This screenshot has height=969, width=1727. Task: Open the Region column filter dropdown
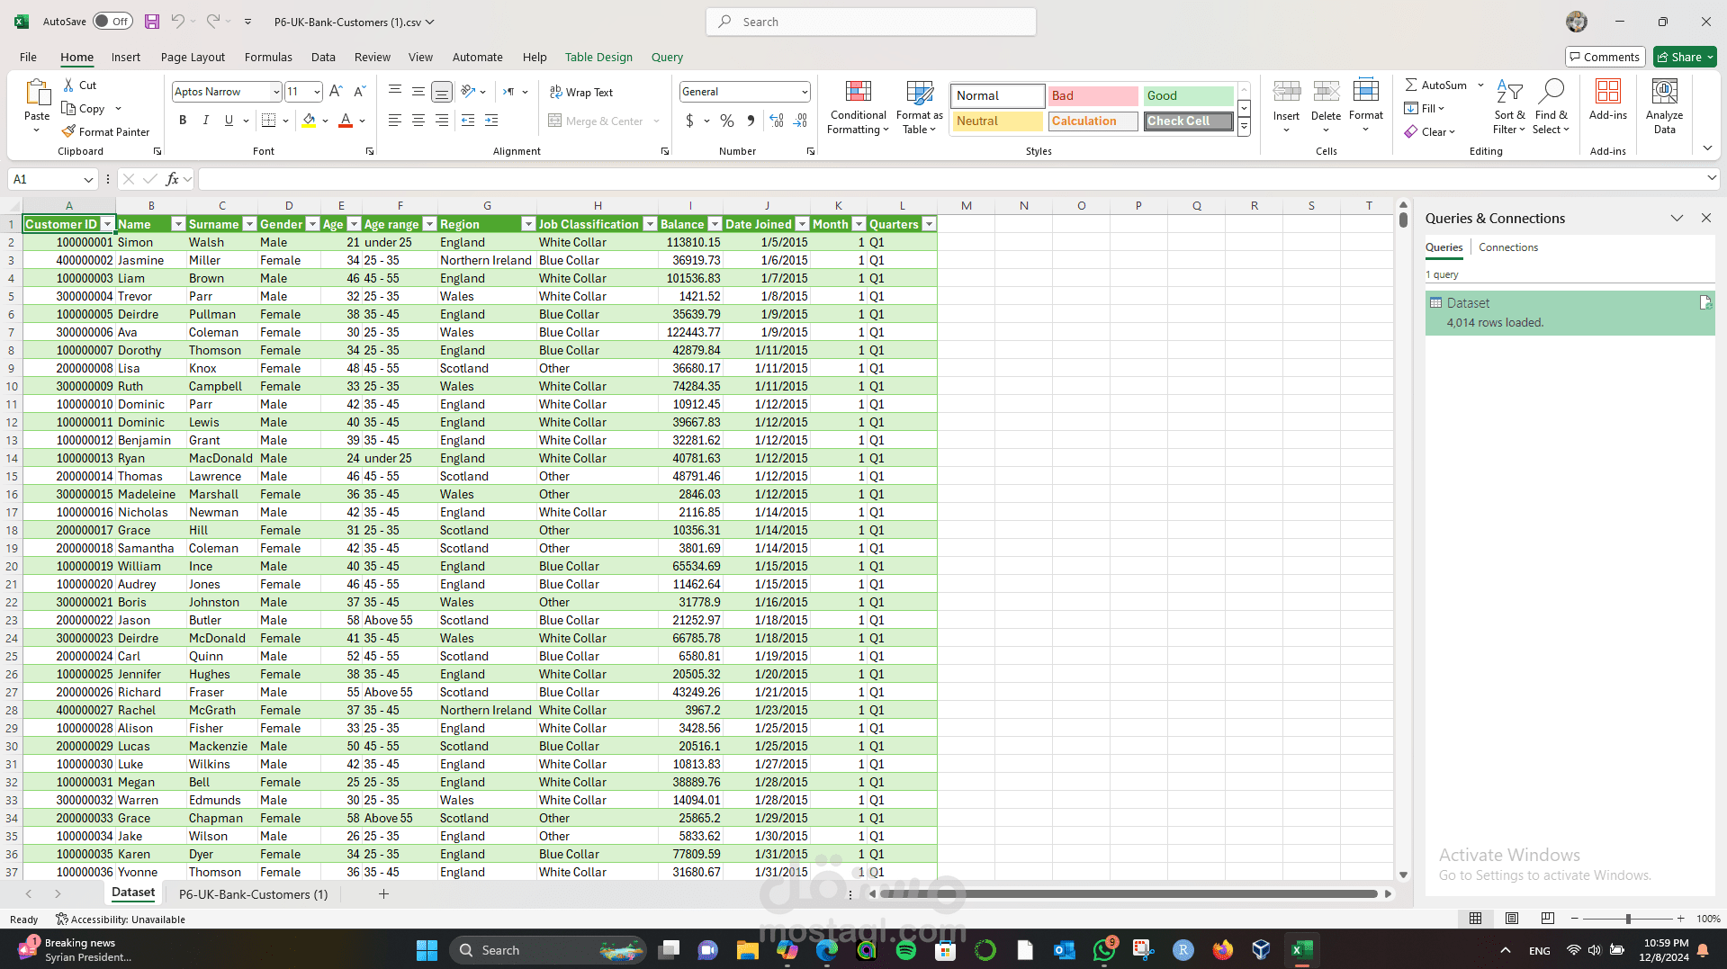tap(528, 224)
